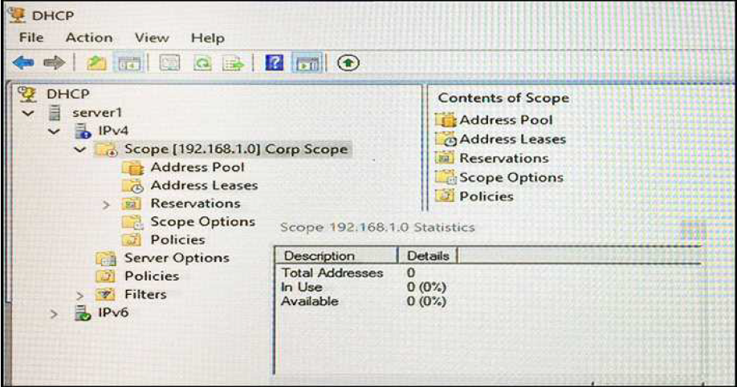Image resolution: width=737 pixels, height=387 pixels.
Task: Expand the Reservations tree node
Action: pos(106,205)
